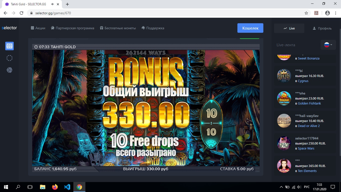The width and height of the screenshot is (341, 192).
Task: Open the Партнерская программа page
Action: click(x=72, y=28)
